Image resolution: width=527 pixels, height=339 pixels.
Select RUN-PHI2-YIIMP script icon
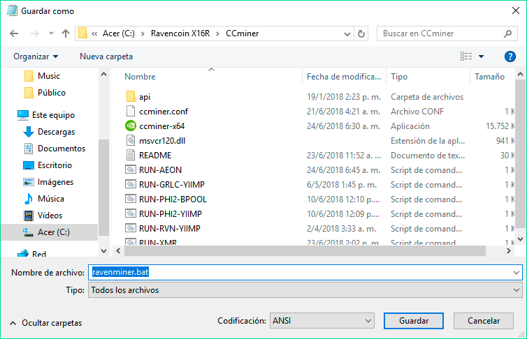point(131,213)
